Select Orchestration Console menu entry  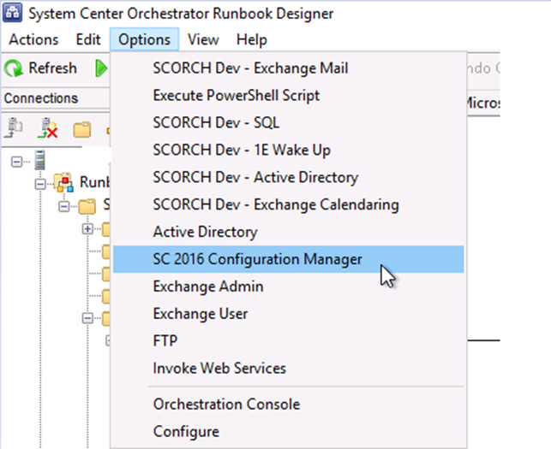tap(288, 405)
